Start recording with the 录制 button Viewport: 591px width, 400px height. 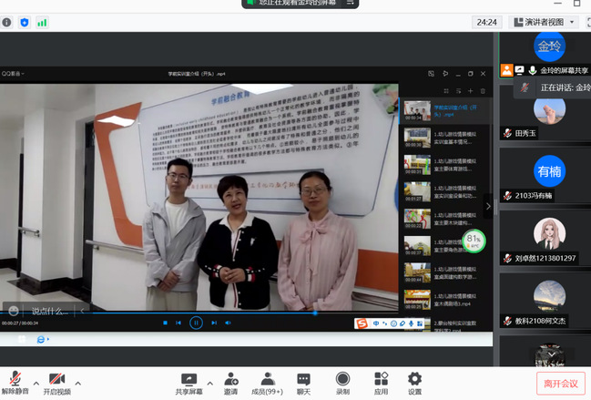(x=342, y=382)
